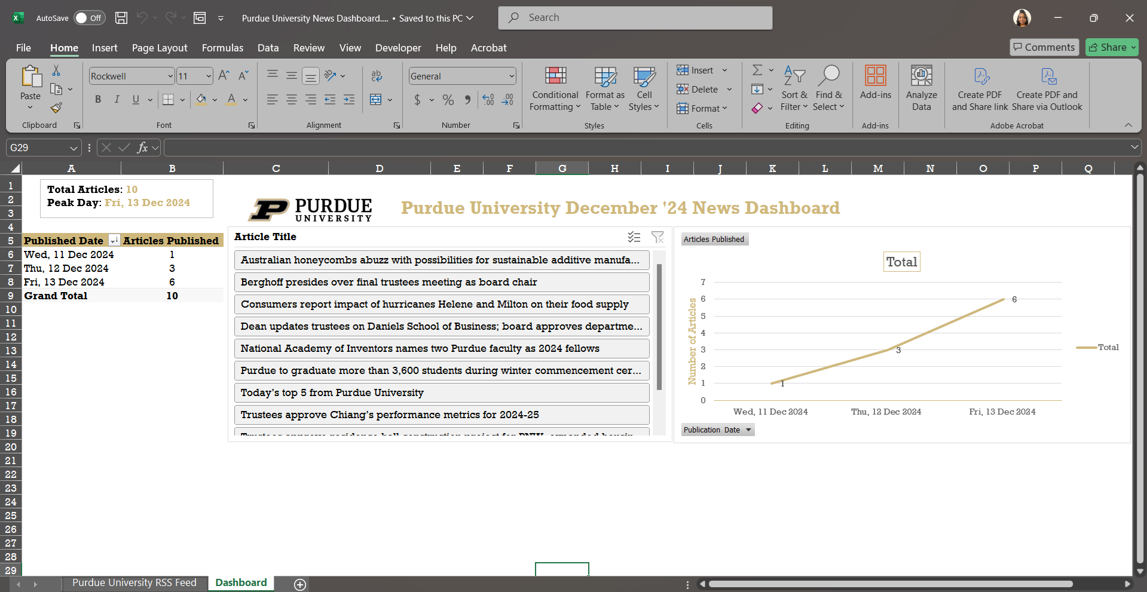Select slicer item National Academy of Inventors
This screenshot has height=592, width=1147.
[x=442, y=348]
